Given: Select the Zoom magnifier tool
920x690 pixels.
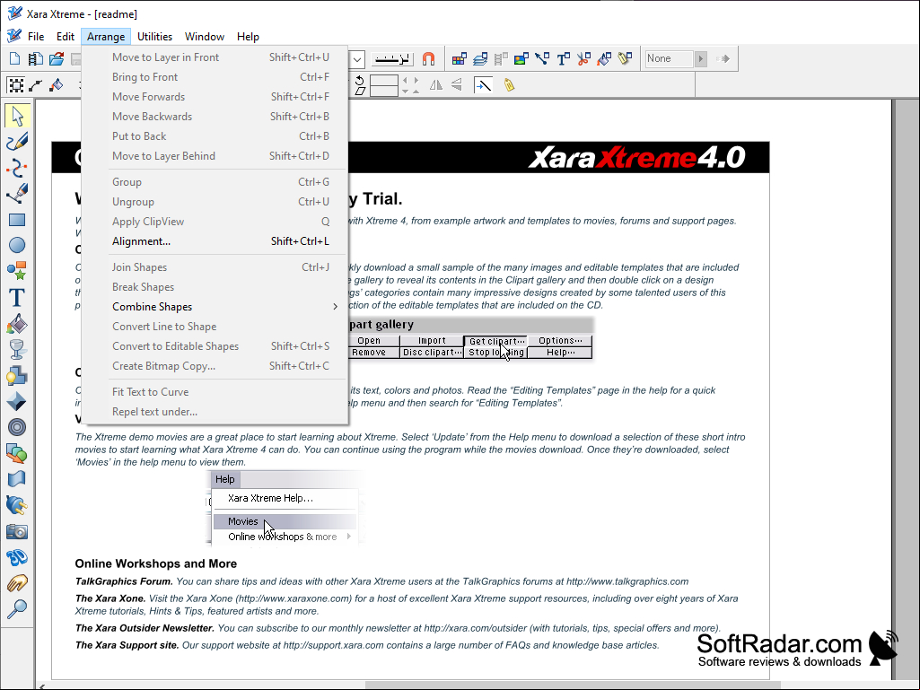Looking at the screenshot, I should pyautogui.click(x=17, y=609).
